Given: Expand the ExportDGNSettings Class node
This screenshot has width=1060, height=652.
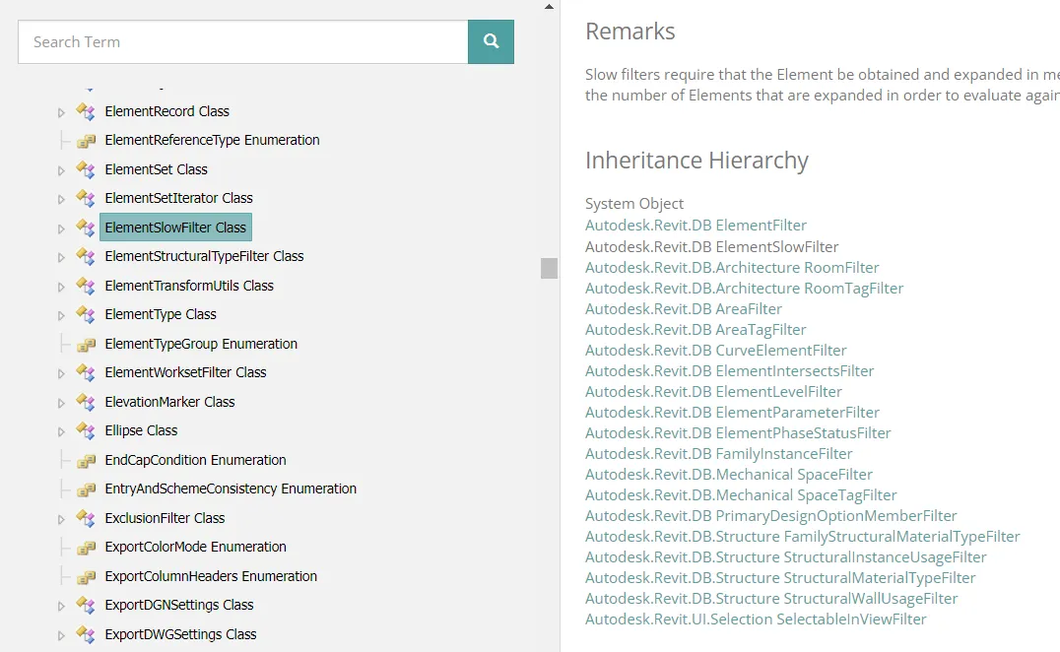Looking at the screenshot, I should pyautogui.click(x=61, y=606).
